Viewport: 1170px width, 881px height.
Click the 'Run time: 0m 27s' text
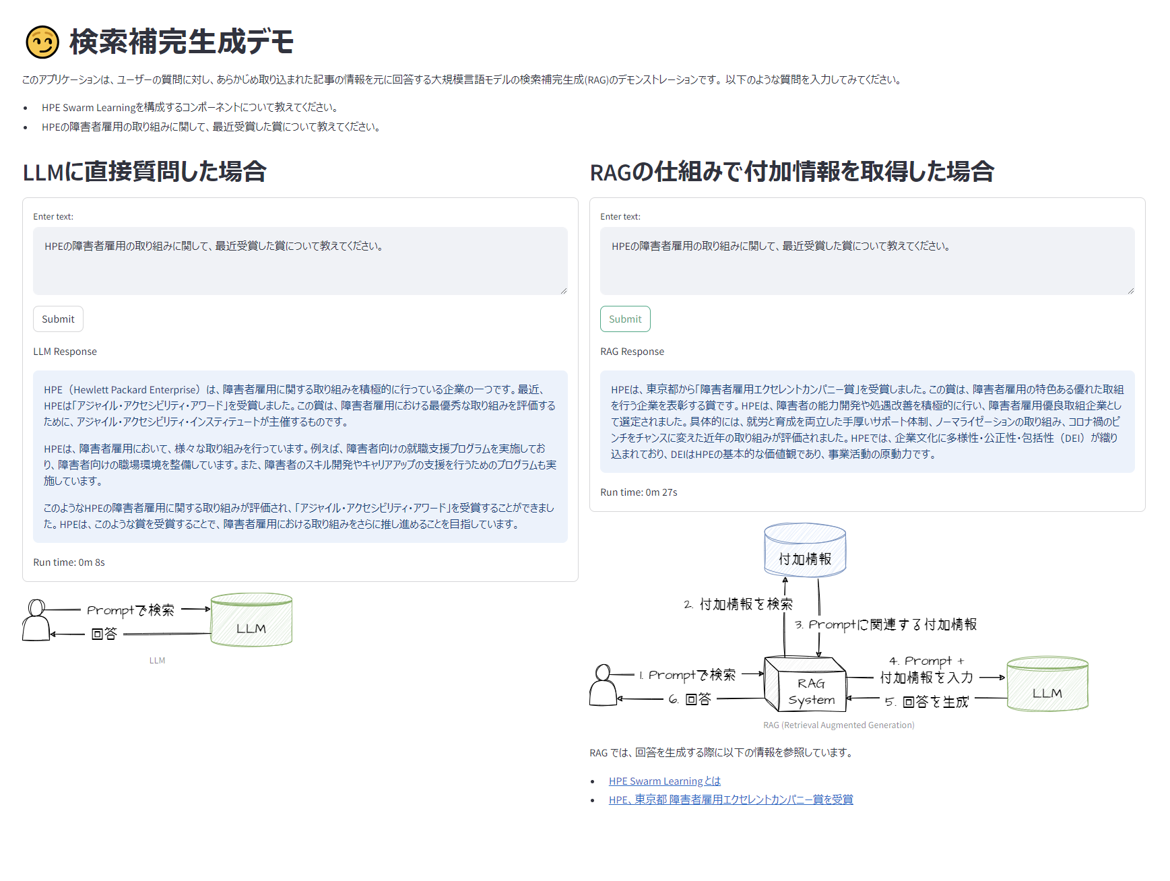point(639,492)
